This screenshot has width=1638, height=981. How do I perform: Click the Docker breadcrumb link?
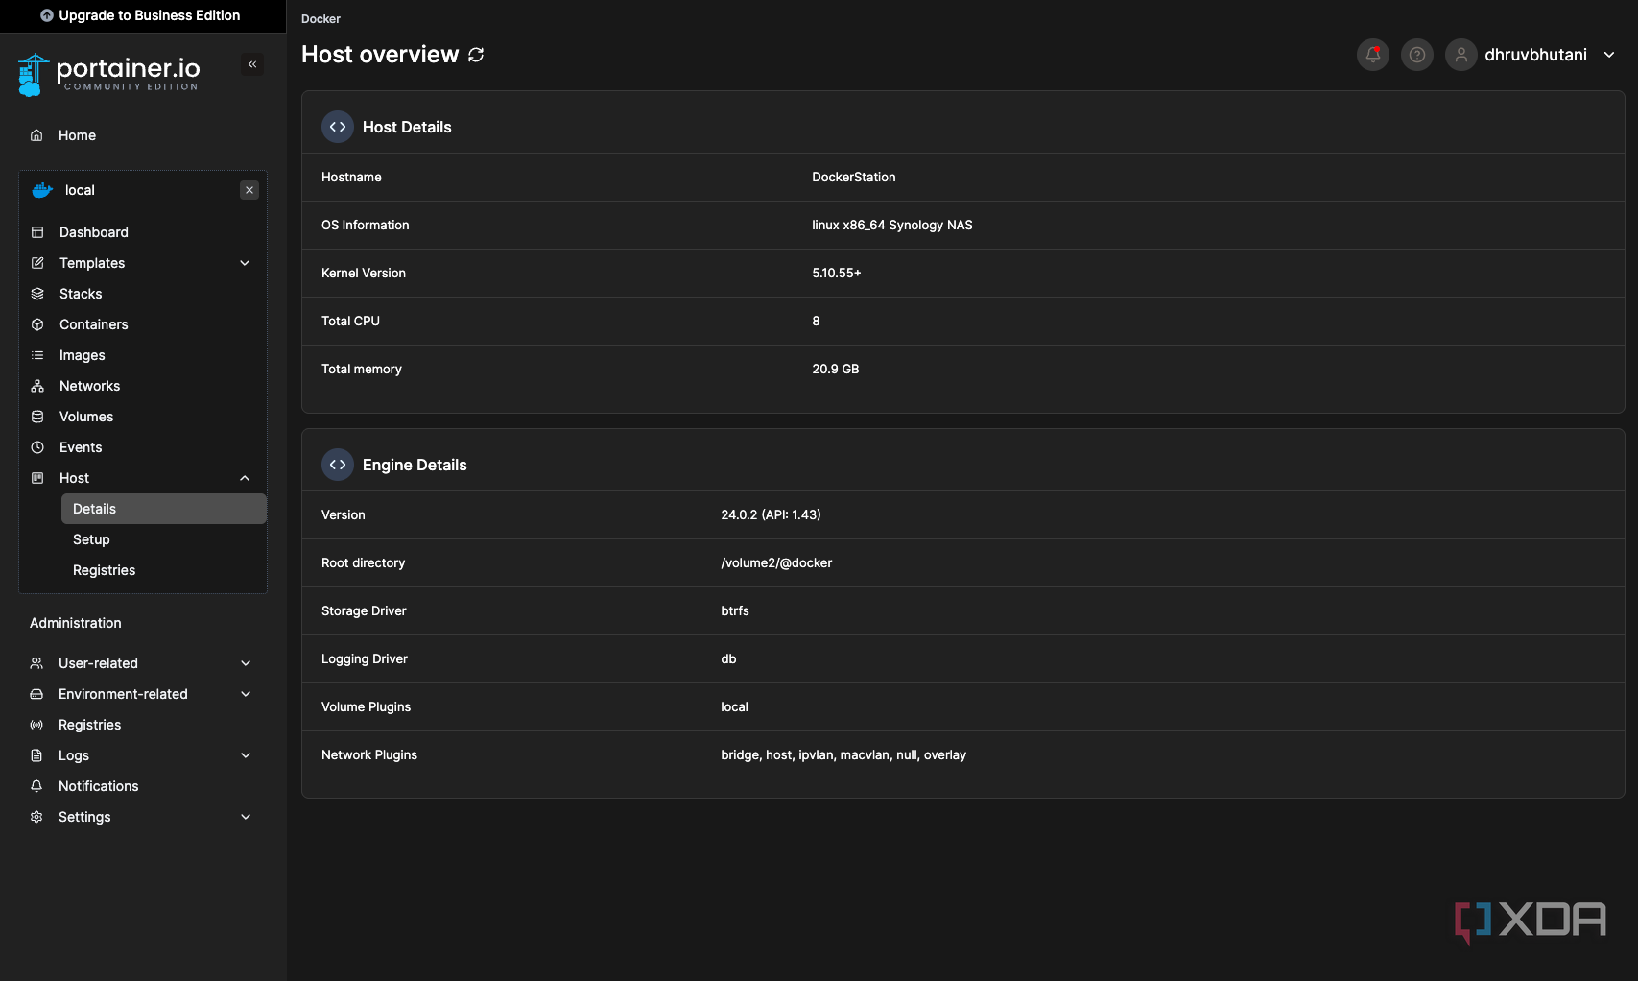pyautogui.click(x=320, y=19)
